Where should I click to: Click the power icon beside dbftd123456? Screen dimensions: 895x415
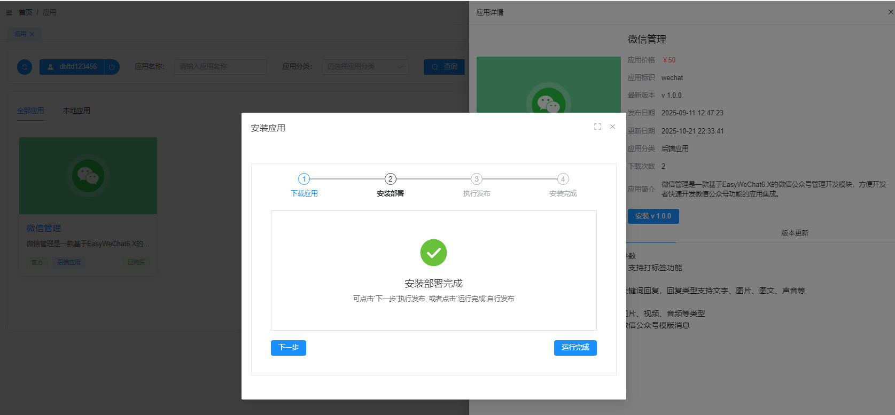click(112, 67)
